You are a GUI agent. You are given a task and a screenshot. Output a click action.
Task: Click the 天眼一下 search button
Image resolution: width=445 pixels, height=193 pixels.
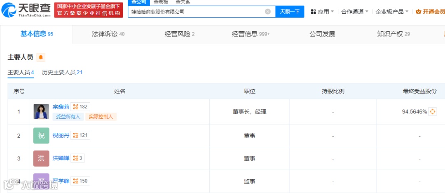click(x=290, y=12)
